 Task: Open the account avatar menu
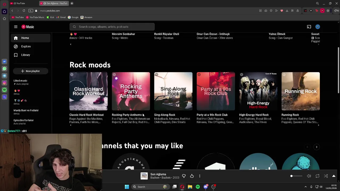click(318, 27)
